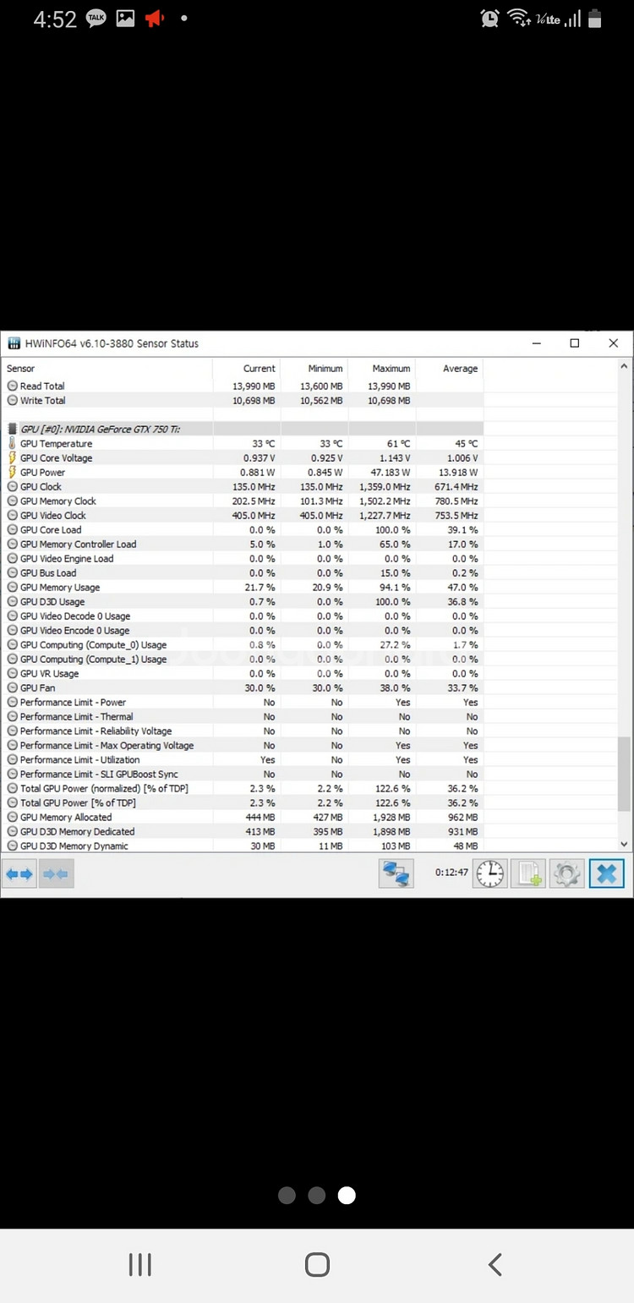Select Performance Limit - SLI GPUBoost Sync

click(x=243, y=774)
